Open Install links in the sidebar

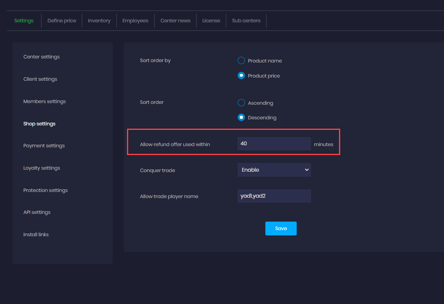pos(36,235)
